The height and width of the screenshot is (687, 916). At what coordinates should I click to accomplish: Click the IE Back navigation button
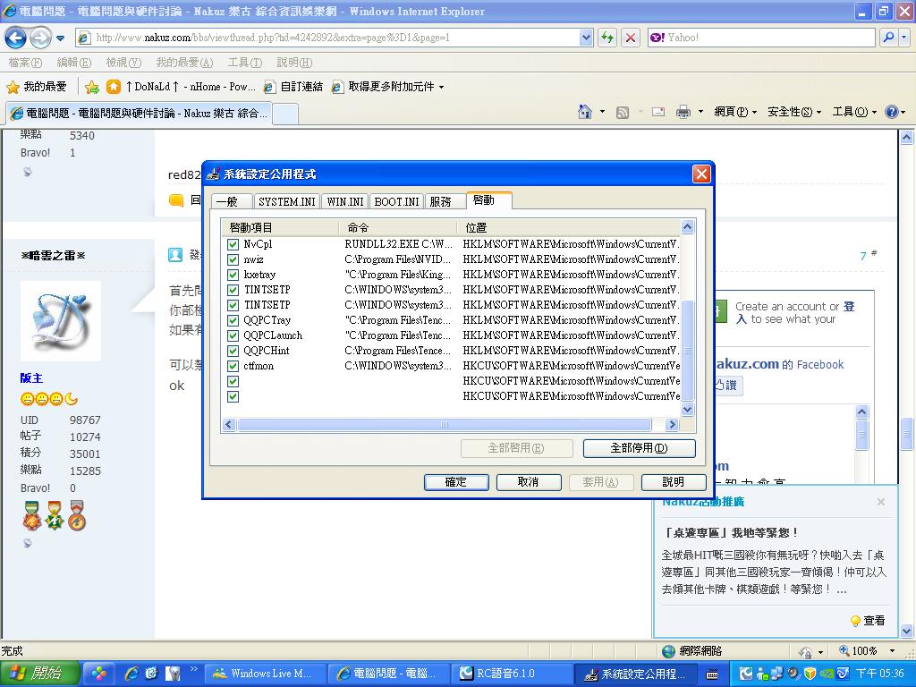click(x=16, y=38)
